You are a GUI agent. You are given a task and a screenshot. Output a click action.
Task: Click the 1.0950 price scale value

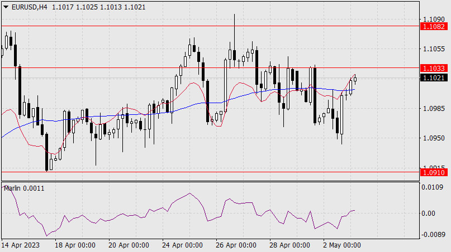pos(434,138)
